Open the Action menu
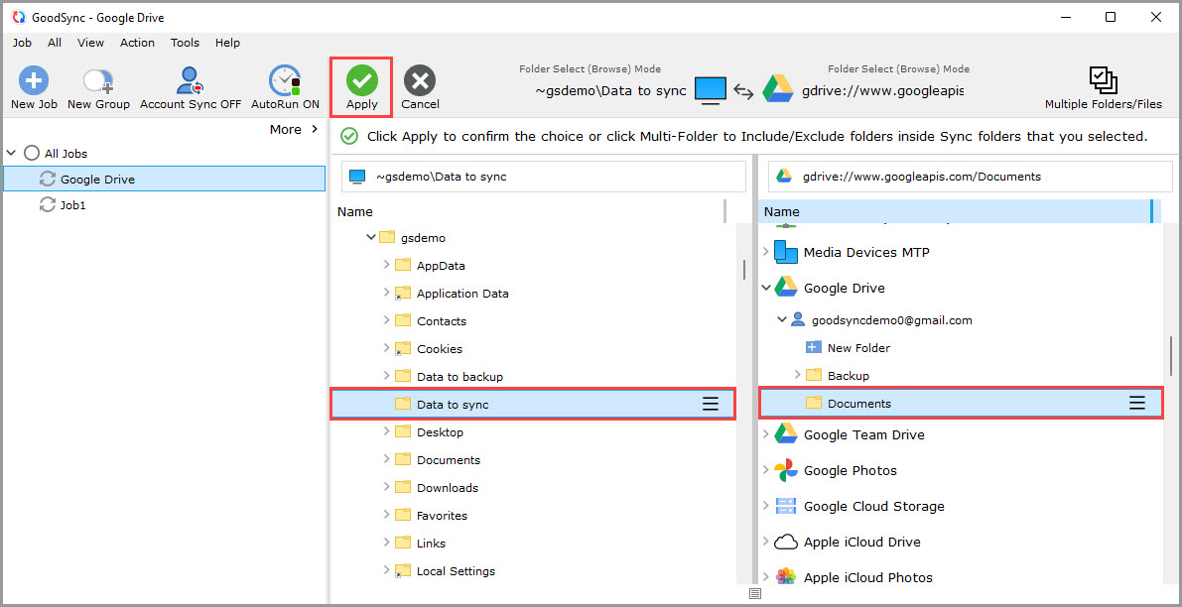 [137, 43]
